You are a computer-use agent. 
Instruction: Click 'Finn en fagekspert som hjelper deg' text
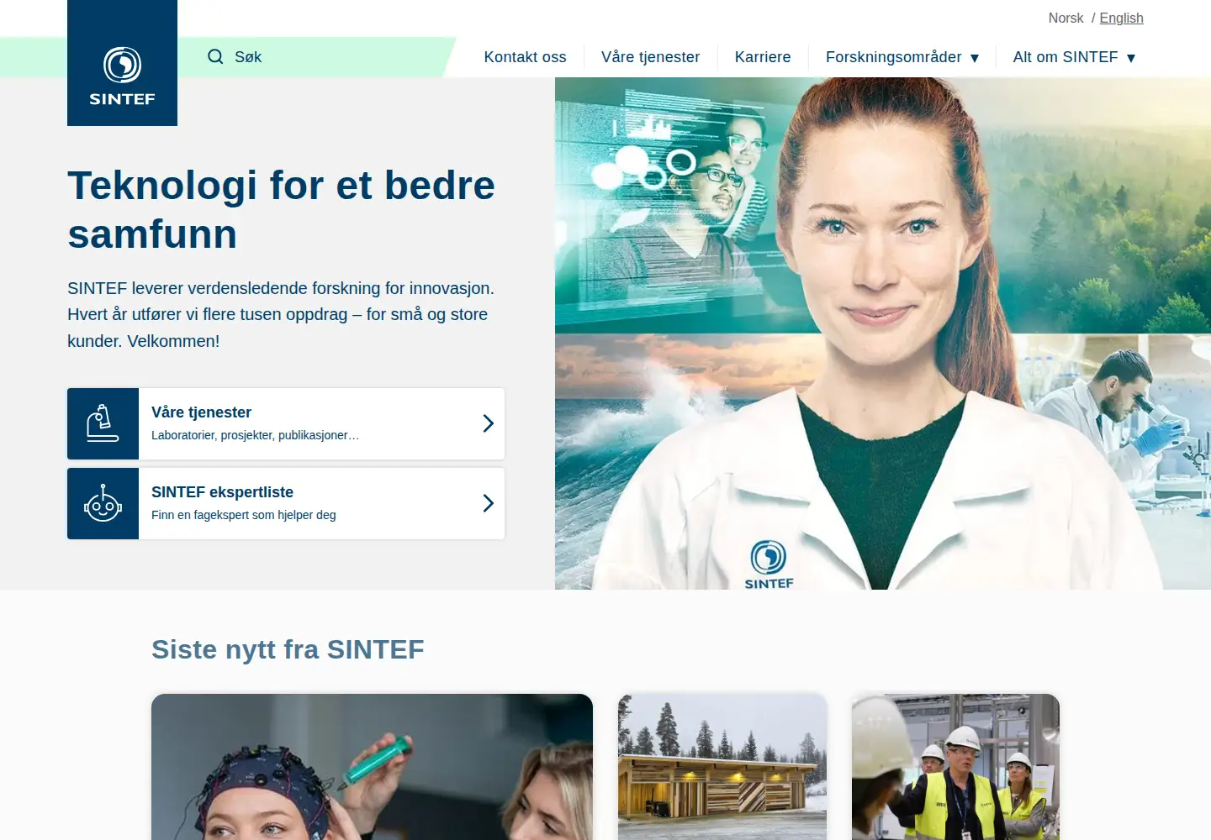point(243,515)
